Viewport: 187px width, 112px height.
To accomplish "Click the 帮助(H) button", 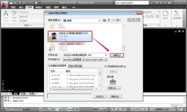I will tap(115, 97).
